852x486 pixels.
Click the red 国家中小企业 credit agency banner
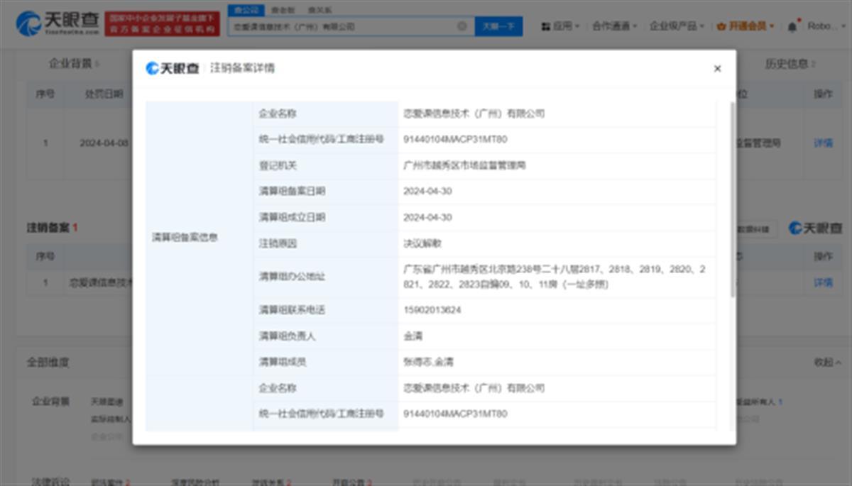(162, 24)
